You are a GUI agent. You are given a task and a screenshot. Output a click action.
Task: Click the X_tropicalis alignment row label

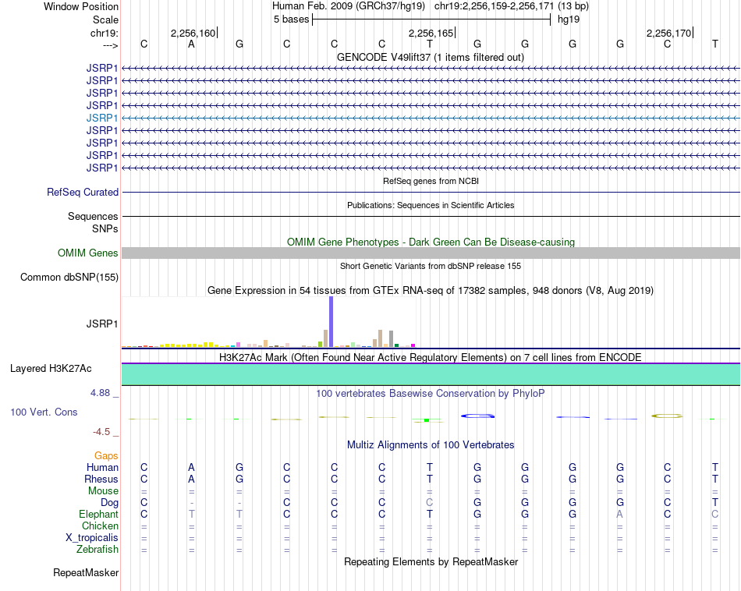pyautogui.click(x=92, y=538)
